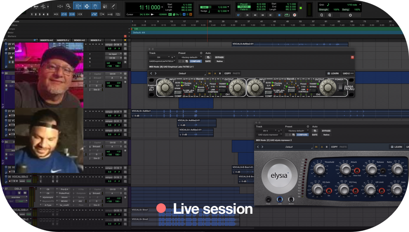
Task: Click the red Markers ruler icon
Action: coord(125,36)
